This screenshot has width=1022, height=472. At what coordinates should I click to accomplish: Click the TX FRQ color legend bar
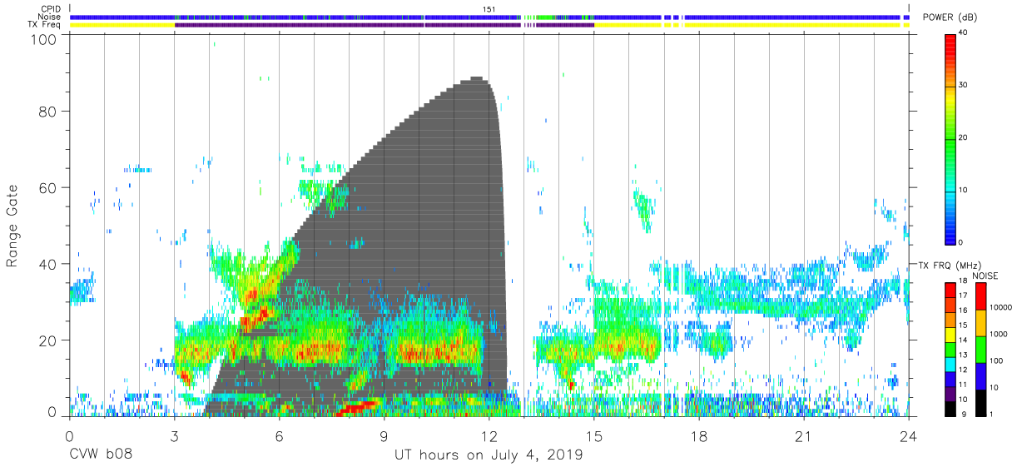(x=950, y=349)
